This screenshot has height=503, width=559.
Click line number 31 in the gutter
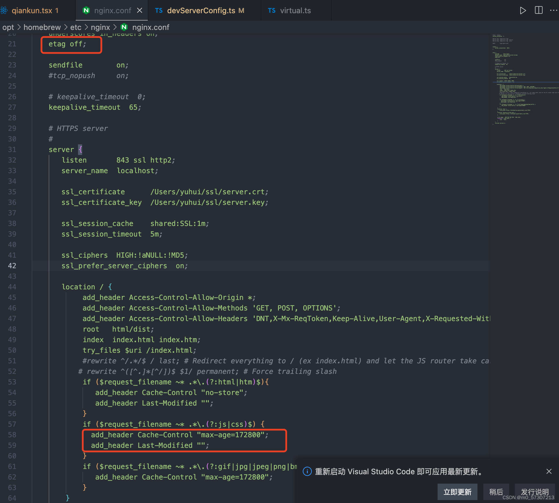click(12, 150)
